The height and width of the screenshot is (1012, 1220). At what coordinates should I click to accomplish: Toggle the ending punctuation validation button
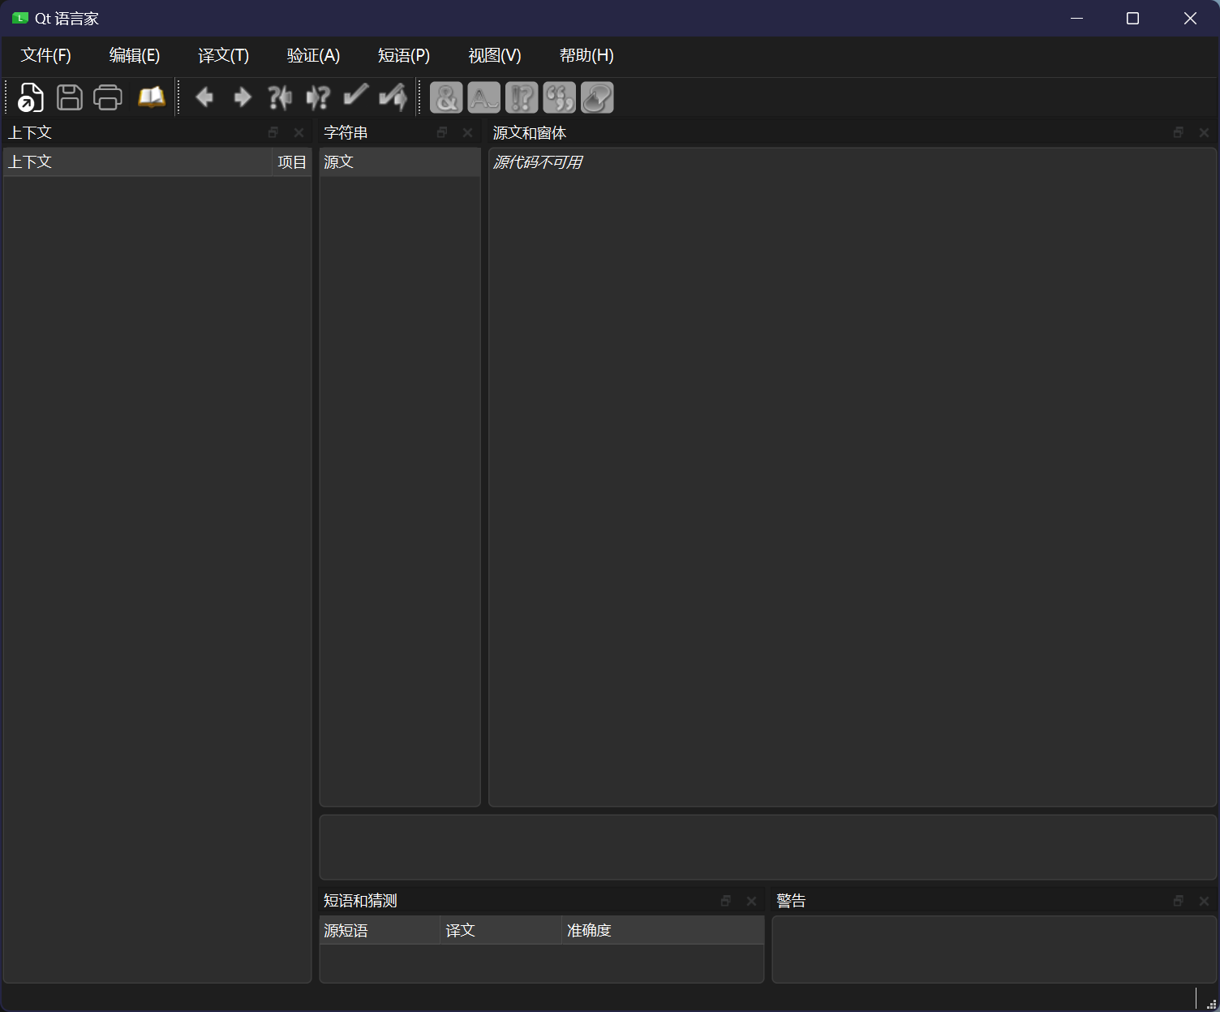(x=522, y=97)
